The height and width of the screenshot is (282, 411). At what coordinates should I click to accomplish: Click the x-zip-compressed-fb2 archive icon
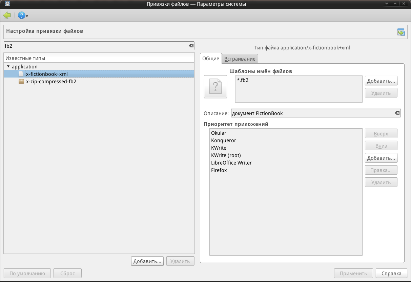[21, 81]
